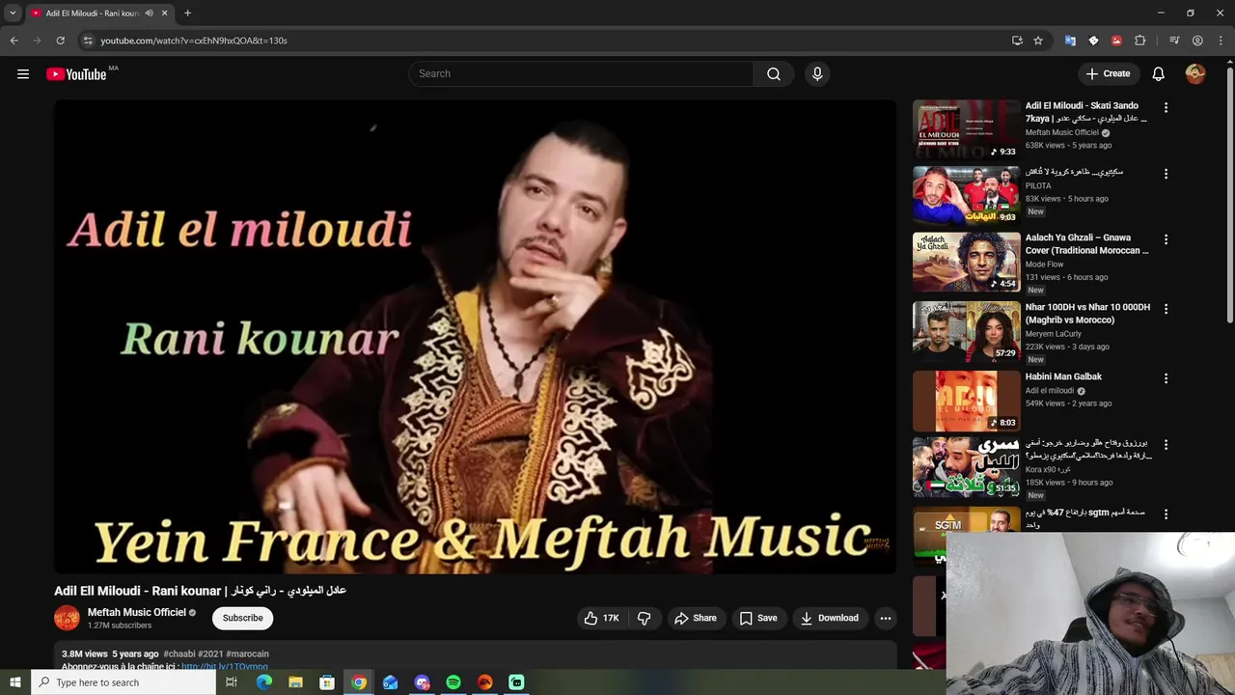Select the Adil El Miloudi - Rani kounar tab
This screenshot has width=1235, height=695.
tap(92, 14)
